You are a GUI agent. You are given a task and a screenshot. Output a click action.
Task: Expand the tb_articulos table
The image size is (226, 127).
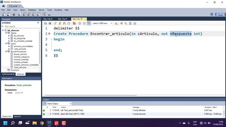coord(9,36)
